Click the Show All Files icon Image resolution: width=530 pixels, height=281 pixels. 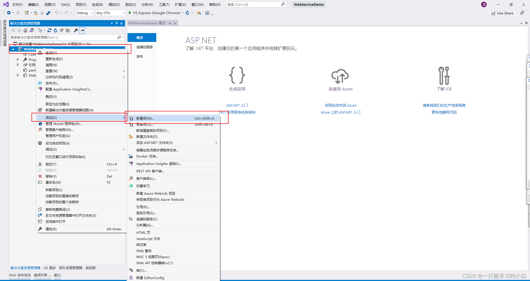pyautogui.click(x=68, y=30)
